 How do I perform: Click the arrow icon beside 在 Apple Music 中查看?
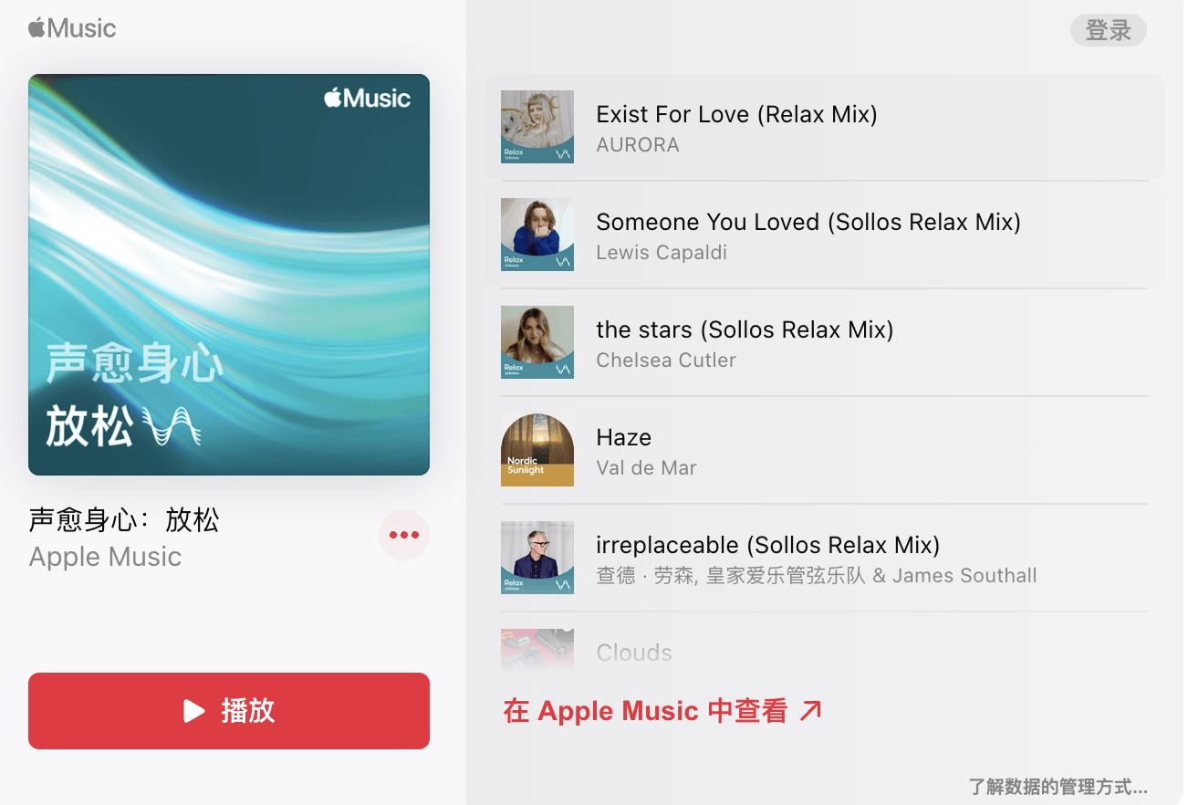pos(810,711)
